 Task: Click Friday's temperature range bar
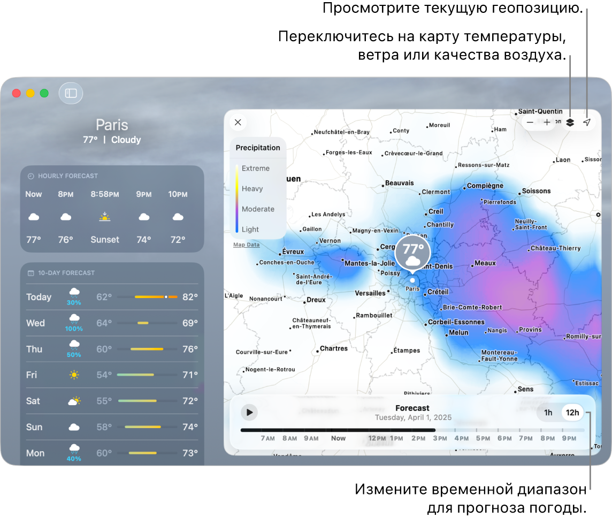(x=147, y=375)
